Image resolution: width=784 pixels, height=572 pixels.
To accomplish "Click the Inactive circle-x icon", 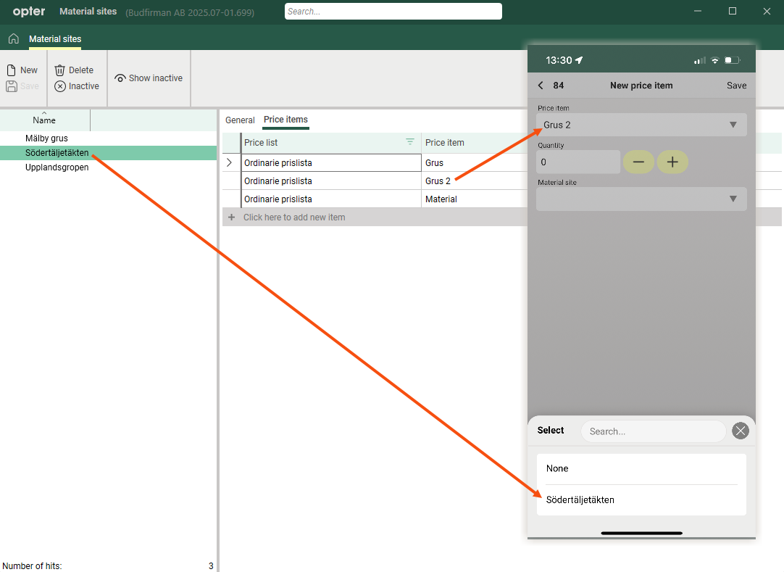I will 60,86.
